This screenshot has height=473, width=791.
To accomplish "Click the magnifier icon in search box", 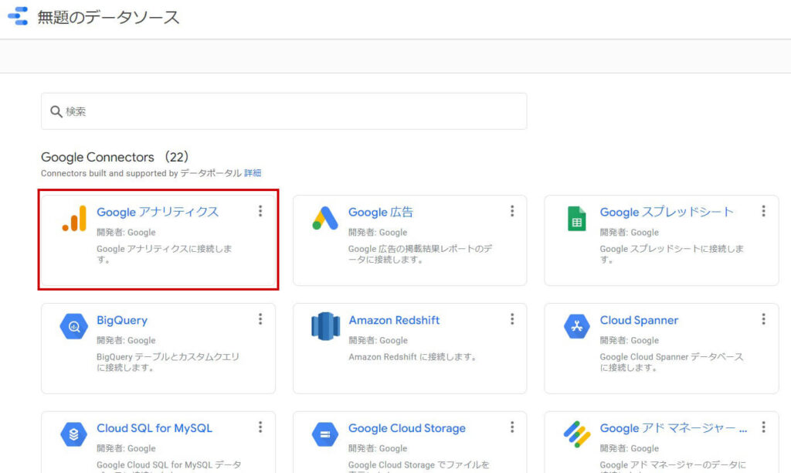I will pos(56,111).
